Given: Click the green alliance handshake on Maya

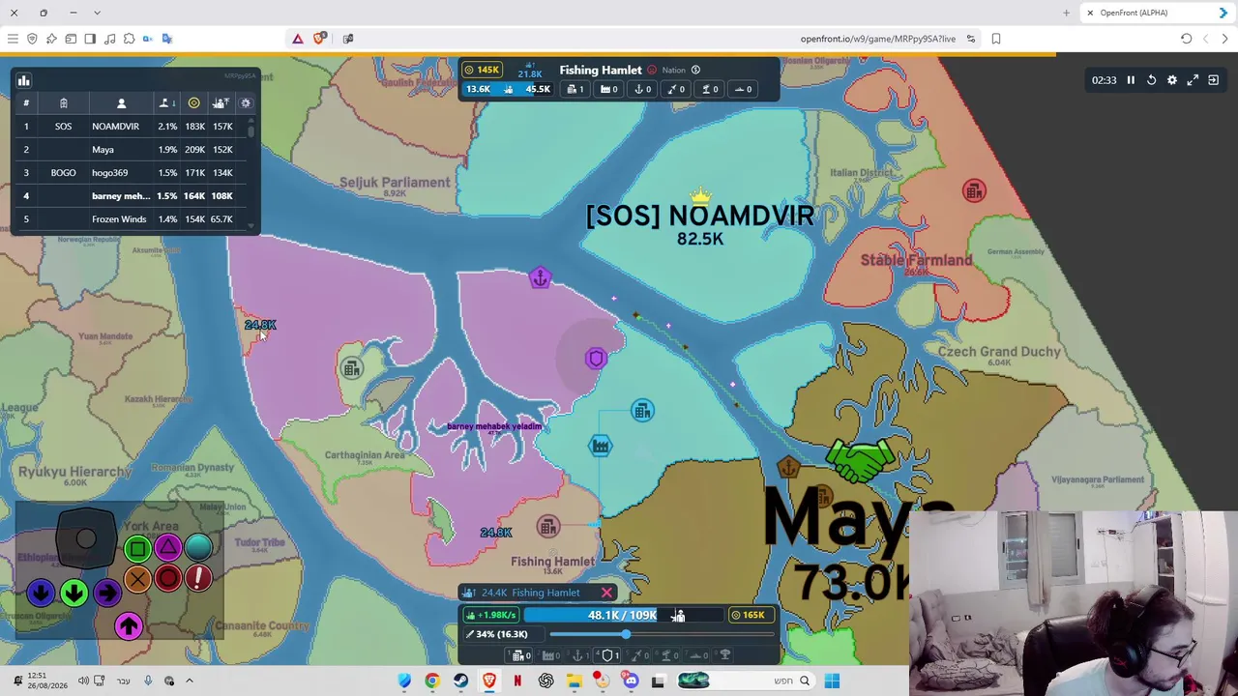Looking at the screenshot, I should (x=860, y=461).
